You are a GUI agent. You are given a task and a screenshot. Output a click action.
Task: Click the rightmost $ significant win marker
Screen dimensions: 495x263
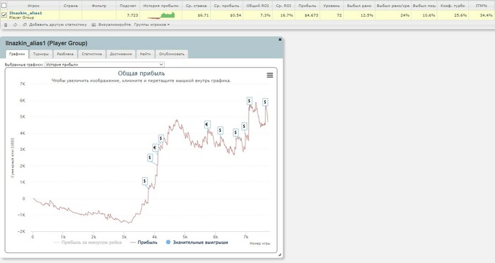[x=265, y=102]
